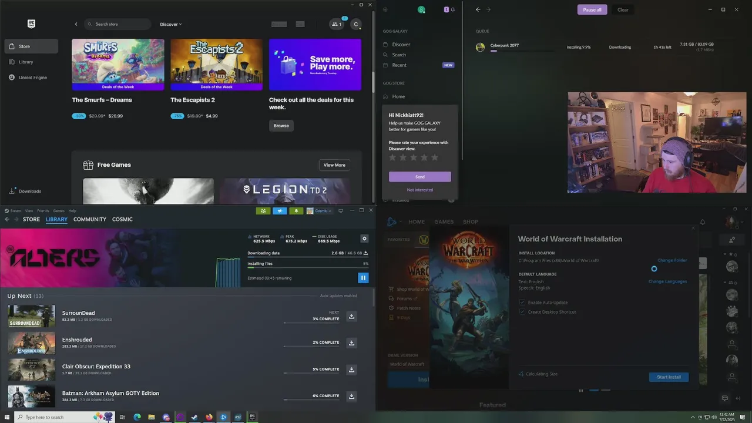This screenshot has height=423, width=752.
Task: Rate GOG Discover view three stars
Action: [x=414, y=157]
